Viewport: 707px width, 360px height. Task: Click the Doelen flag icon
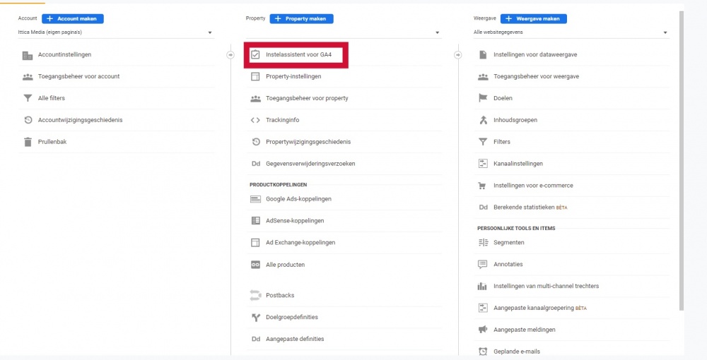[483, 98]
